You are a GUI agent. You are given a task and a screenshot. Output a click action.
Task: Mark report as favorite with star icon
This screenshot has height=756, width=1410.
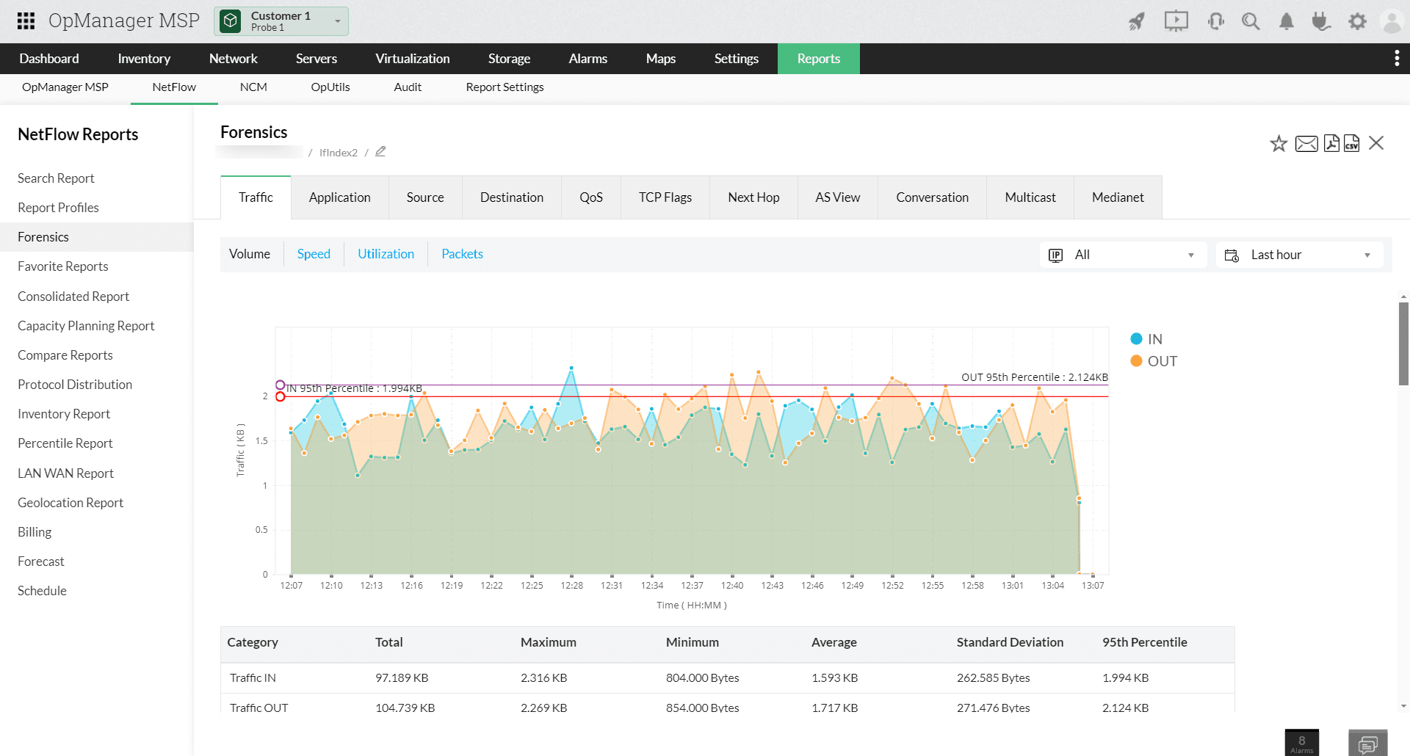coord(1279,143)
